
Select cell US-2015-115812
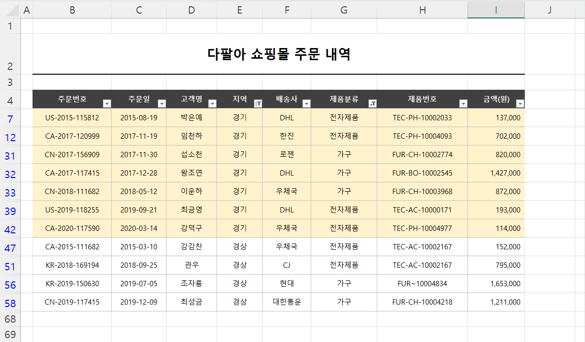coord(72,118)
